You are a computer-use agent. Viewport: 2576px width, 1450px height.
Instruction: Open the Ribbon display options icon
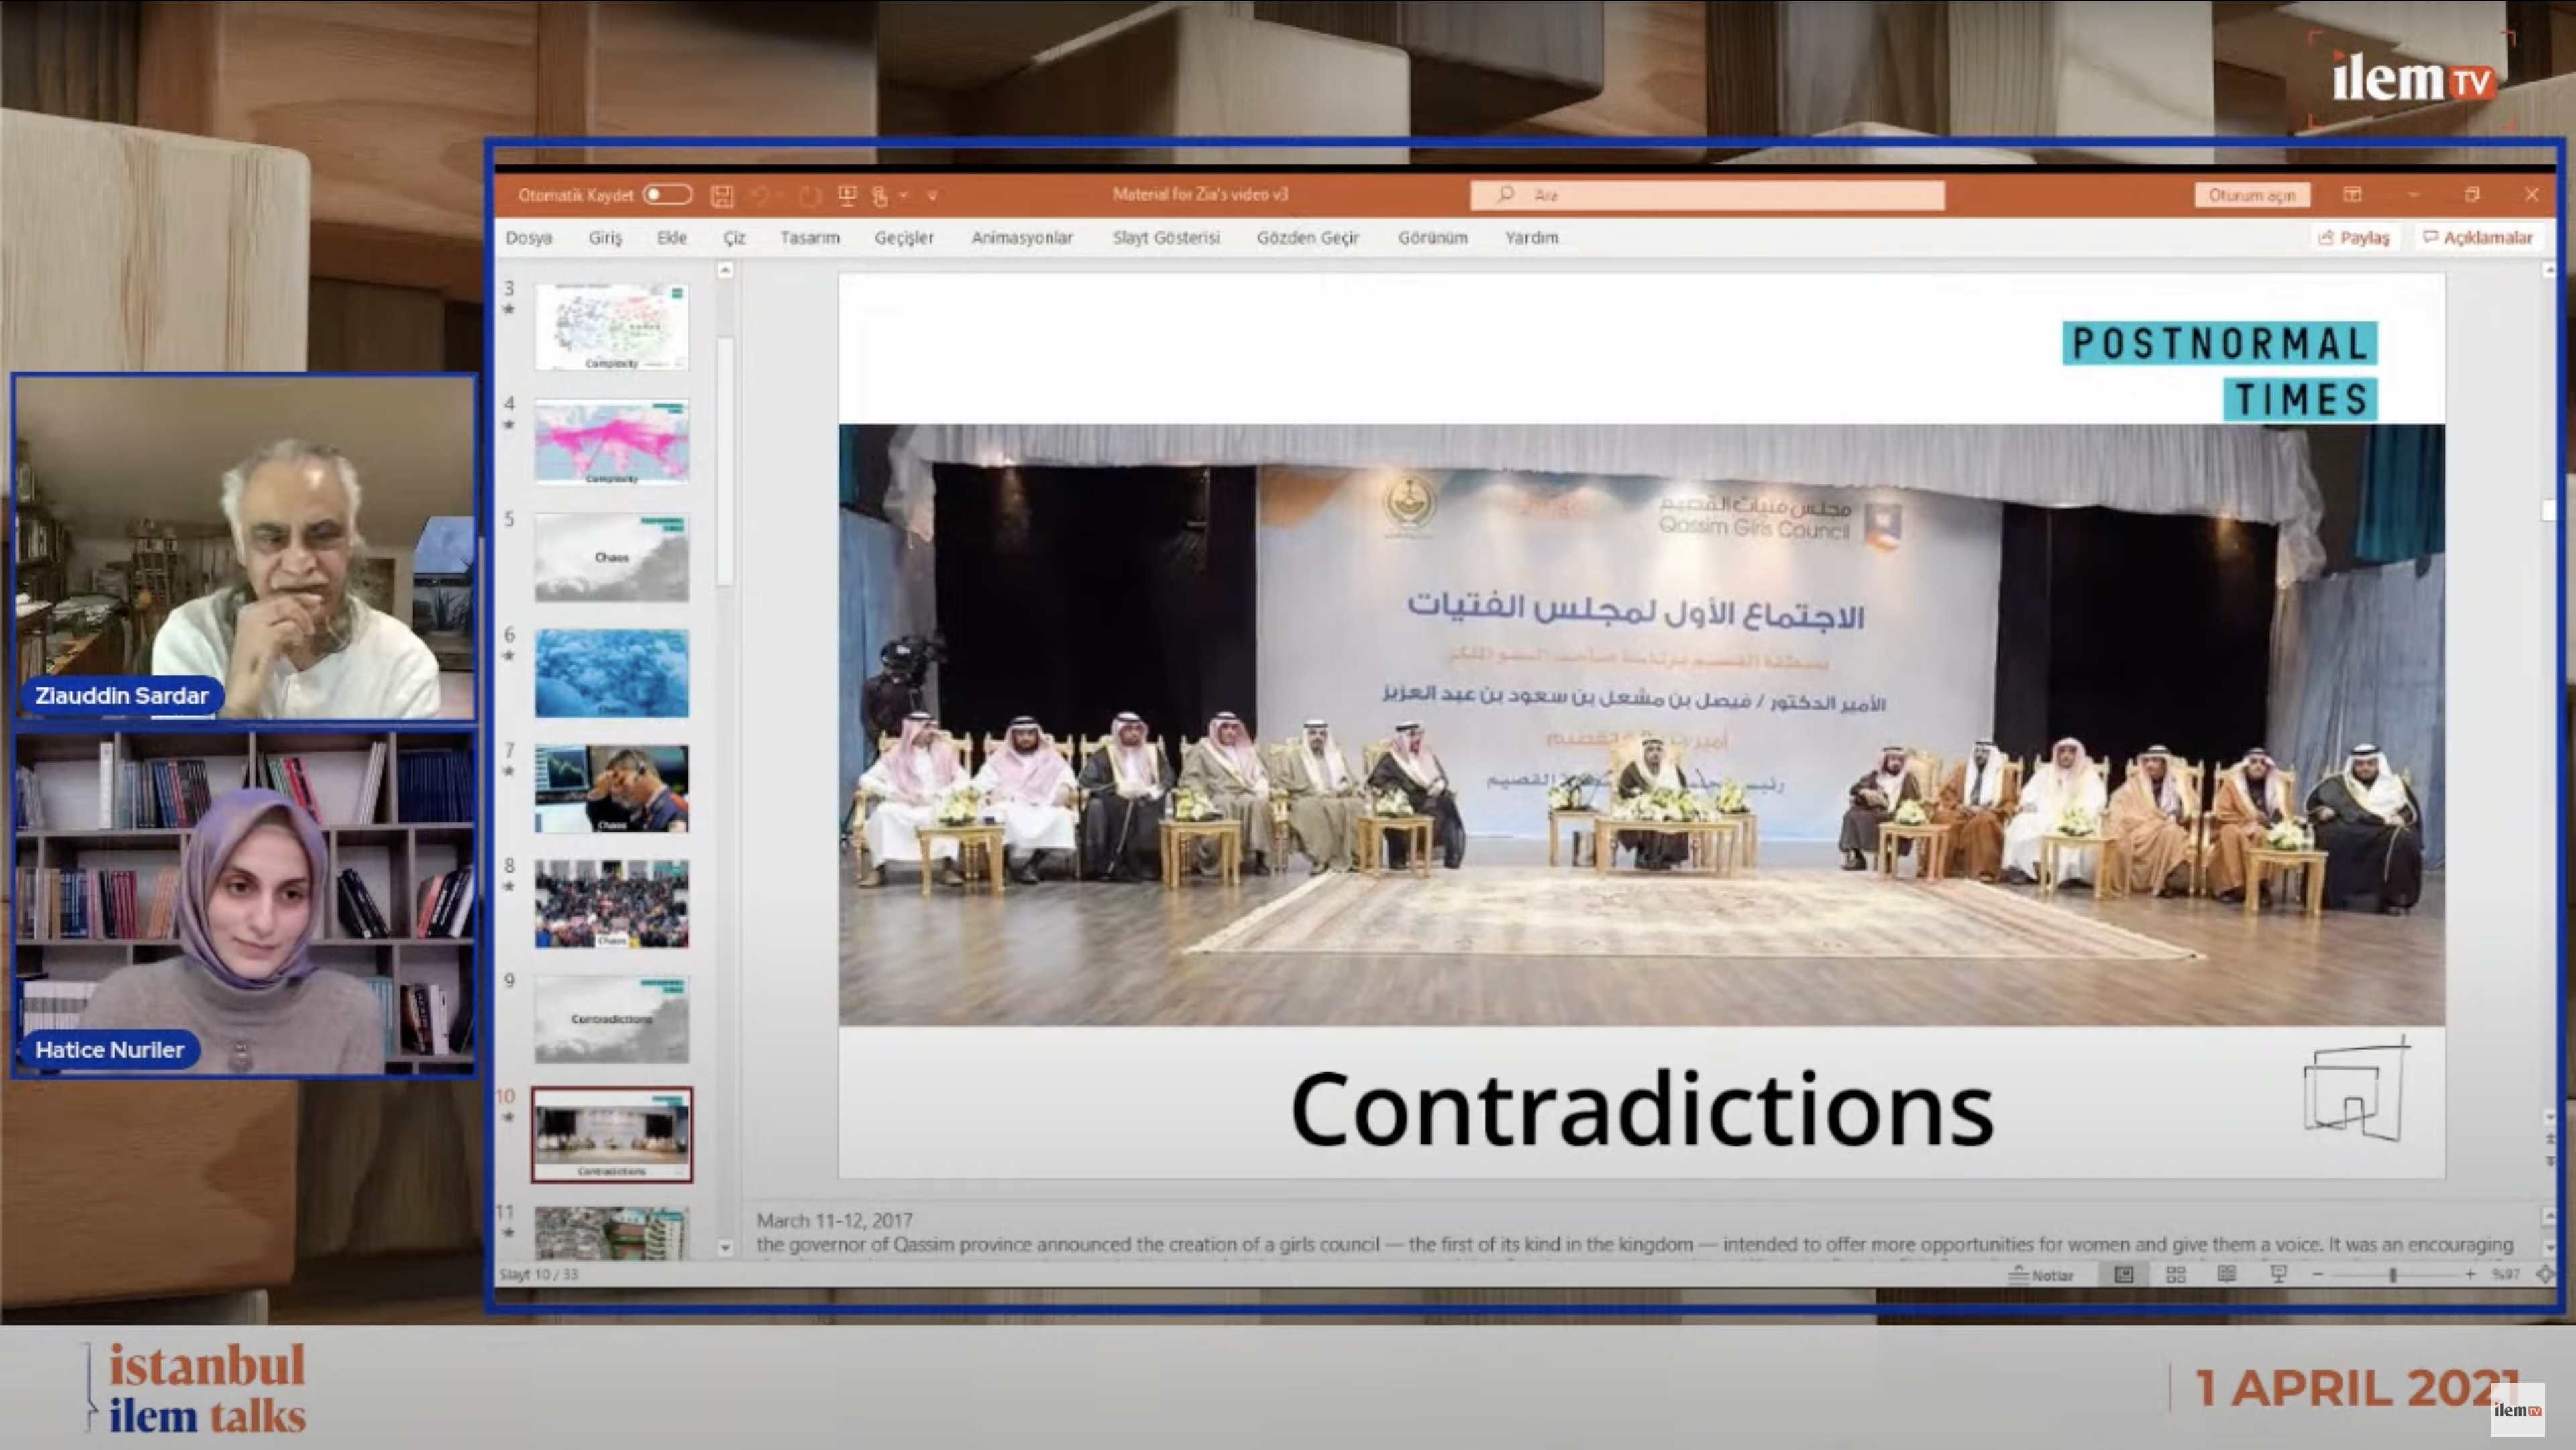[x=2352, y=194]
